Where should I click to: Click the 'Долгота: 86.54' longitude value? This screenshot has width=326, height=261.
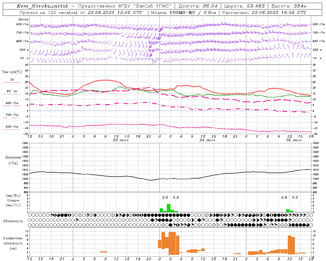(x=198, y=6)
